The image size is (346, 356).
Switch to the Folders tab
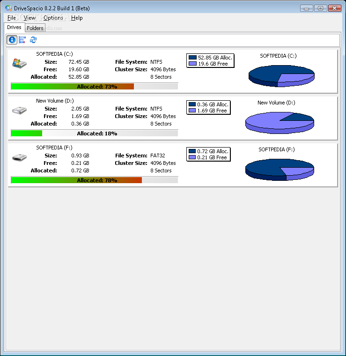[35, 28]
